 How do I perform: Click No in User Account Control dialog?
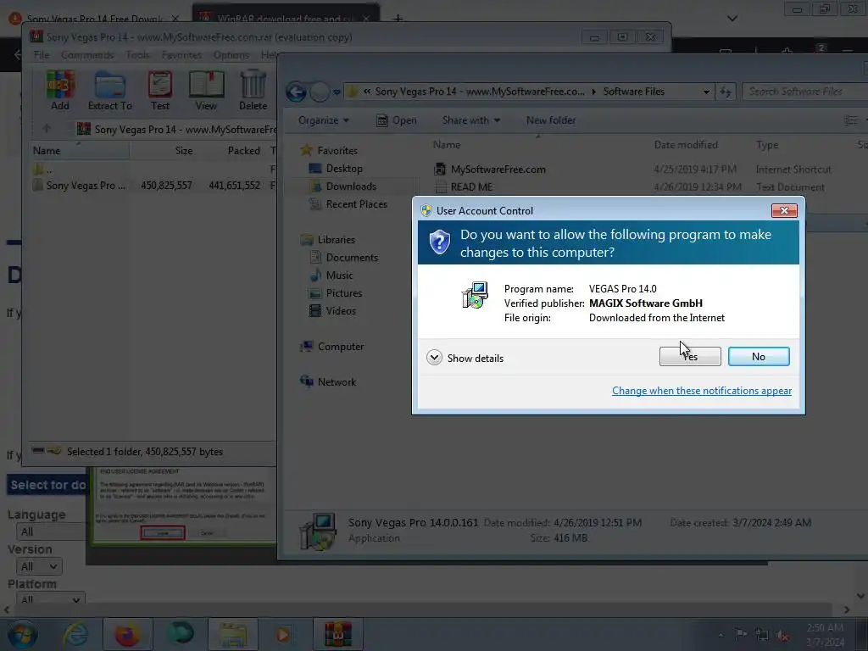(759, 357)
